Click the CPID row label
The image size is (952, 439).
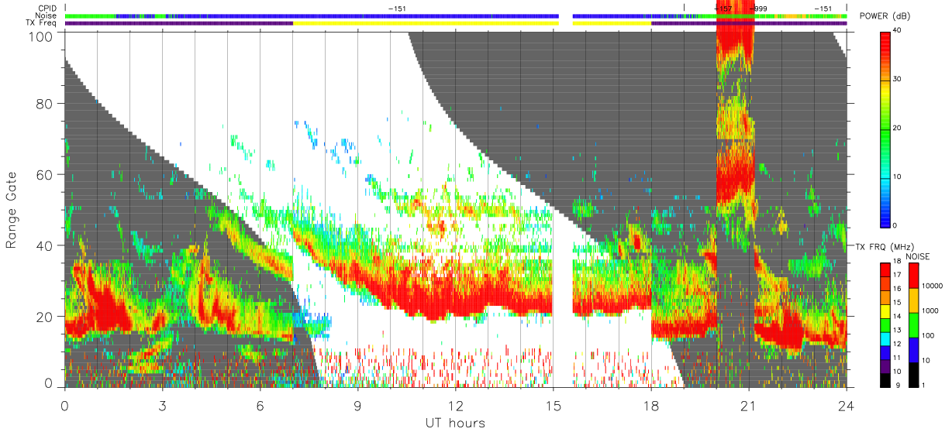[x=46, y=8]
